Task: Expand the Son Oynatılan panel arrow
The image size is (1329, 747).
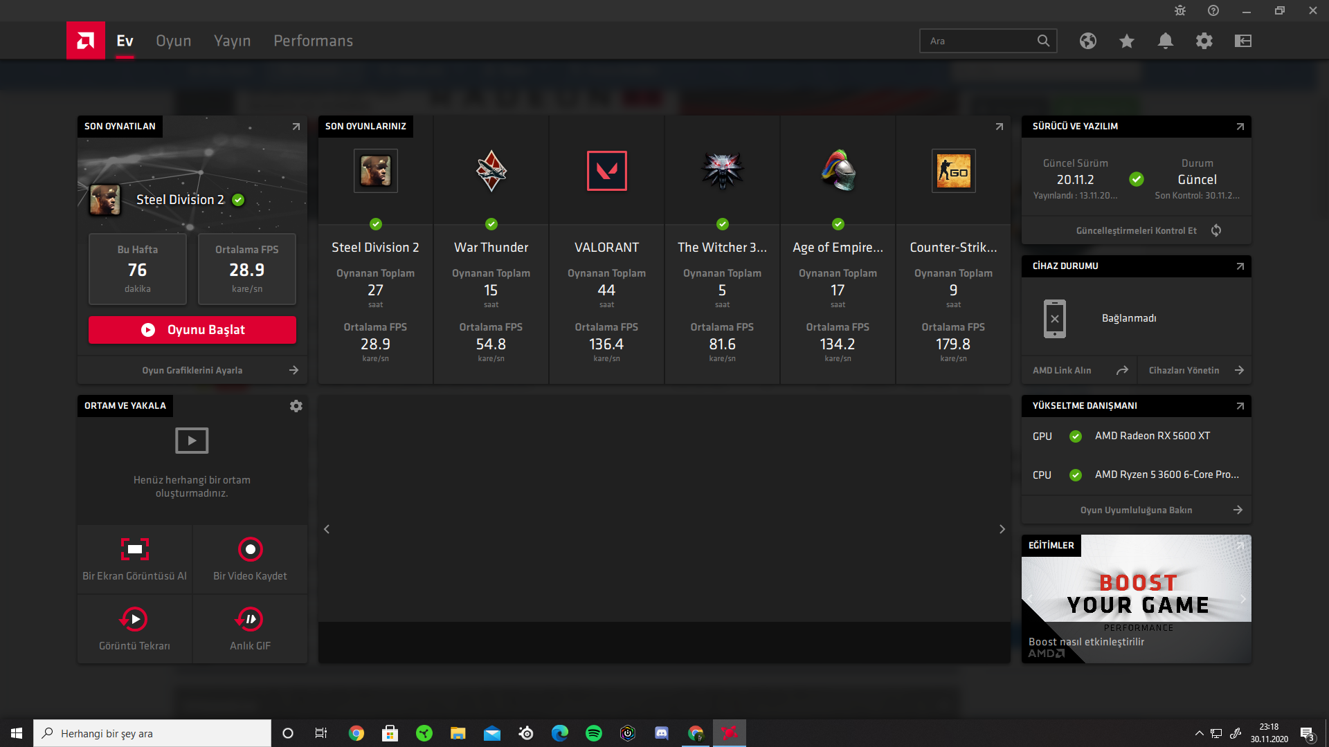Action: point(296,127)
